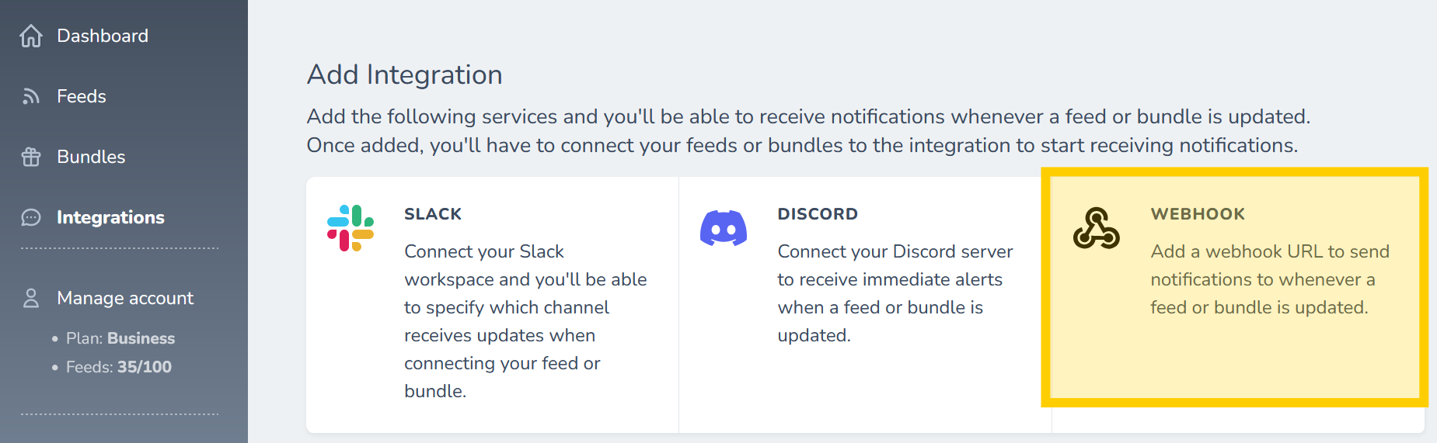Open the Dashboard menu label
1437x443 pixels.
pyautogui.click(x=103, y=36)
